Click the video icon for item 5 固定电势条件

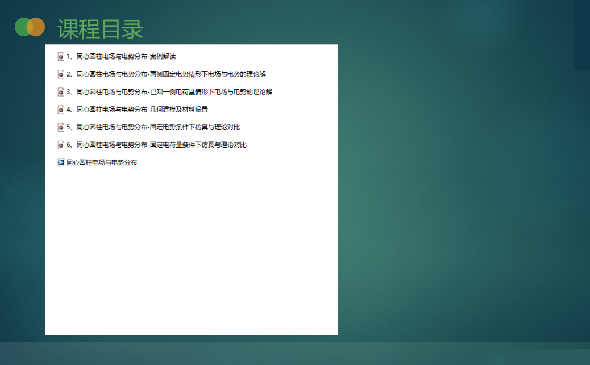[61, 127]
